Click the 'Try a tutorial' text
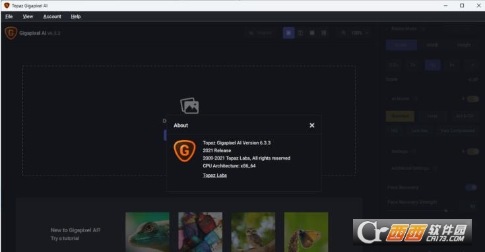 [x=65, y=238]
